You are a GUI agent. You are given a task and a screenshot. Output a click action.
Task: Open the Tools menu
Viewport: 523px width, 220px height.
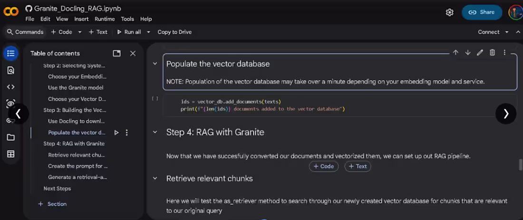(127, 19)
